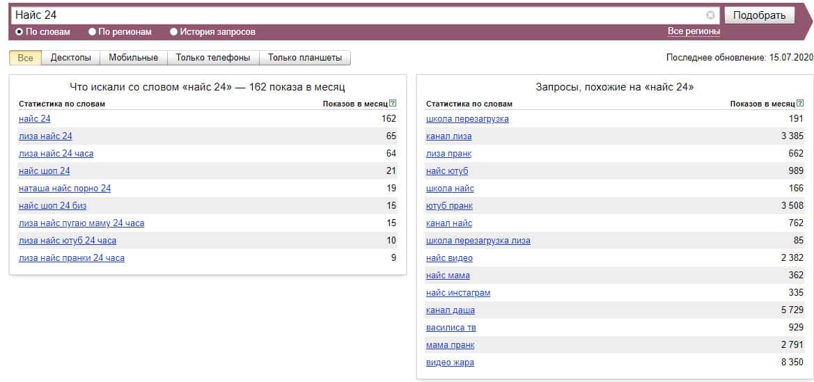Open the найс инстаграм query link
814x382 pixels.
pos(458,293)
